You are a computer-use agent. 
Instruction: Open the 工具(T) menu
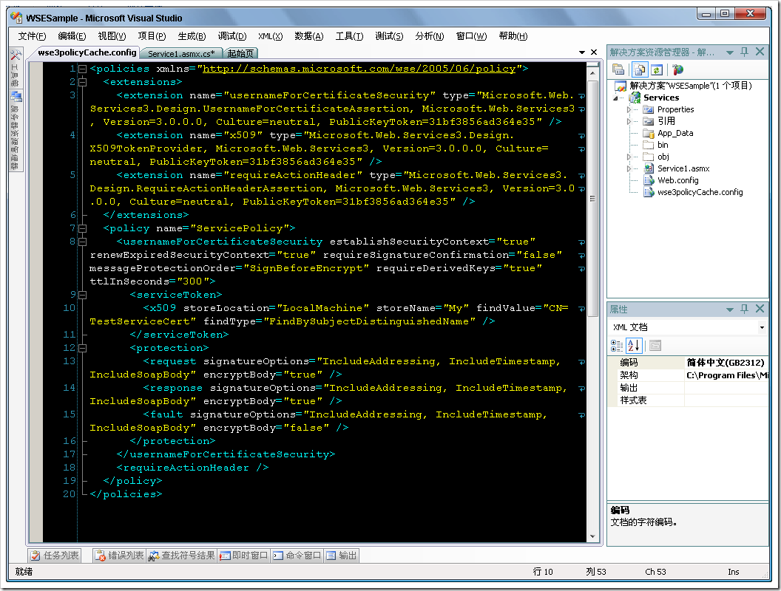click(x=349, y=35)
